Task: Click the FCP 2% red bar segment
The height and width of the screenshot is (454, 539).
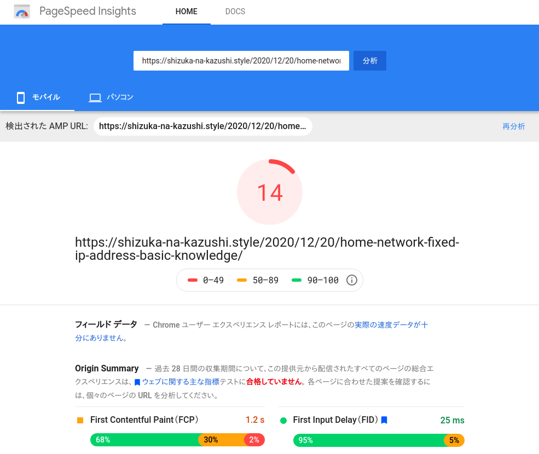Action: point(254,440)
